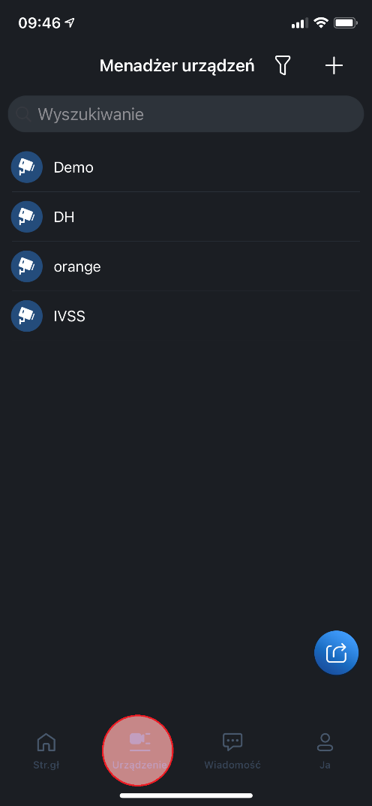Select the Urządzenie tab
The height and width of the screenshot is (806, 372).
139,750
